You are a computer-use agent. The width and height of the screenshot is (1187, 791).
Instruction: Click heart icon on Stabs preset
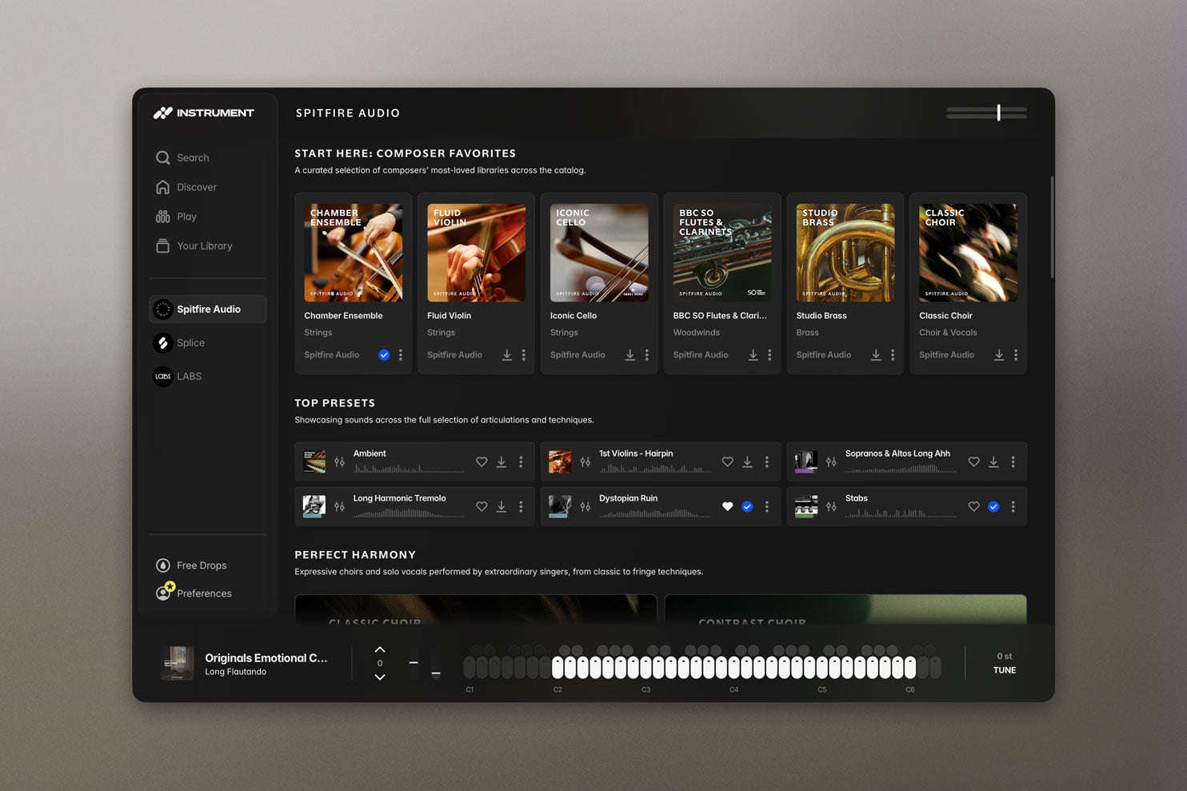973,506
